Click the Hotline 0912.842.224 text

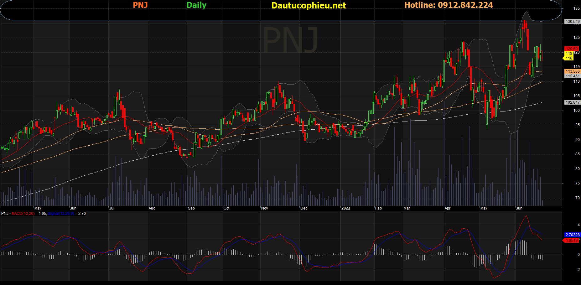pos(449,5)
